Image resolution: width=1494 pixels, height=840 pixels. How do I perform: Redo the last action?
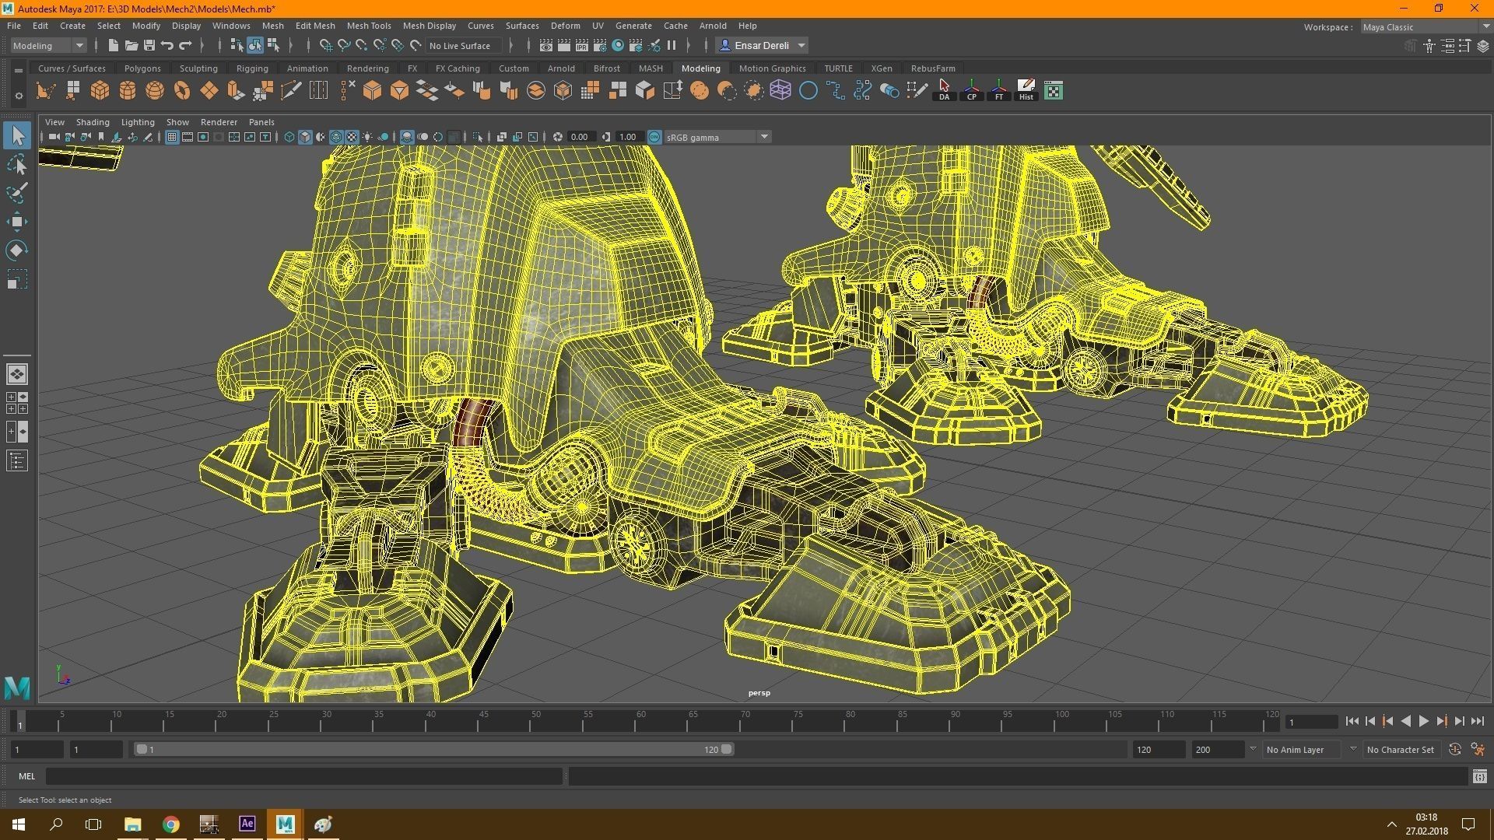coord(185,45)
